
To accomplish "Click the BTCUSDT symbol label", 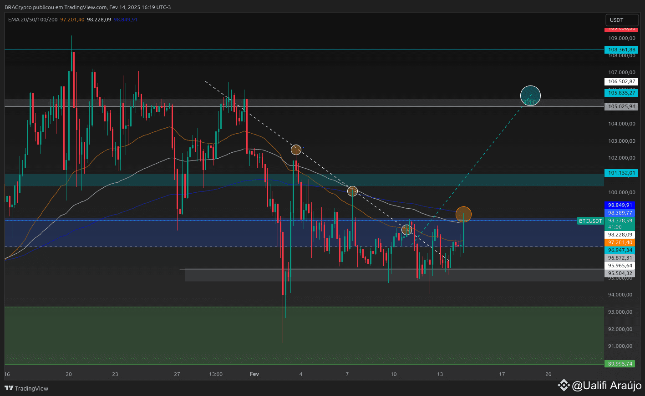I will tap(590, 221).
